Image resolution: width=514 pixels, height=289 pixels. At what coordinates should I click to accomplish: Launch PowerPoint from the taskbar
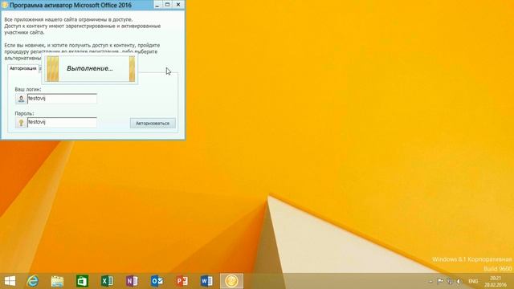tap(182, 281)
